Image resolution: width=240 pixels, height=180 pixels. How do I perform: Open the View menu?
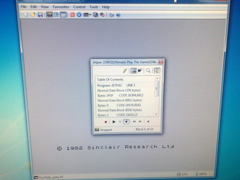(x=45, y=7)
